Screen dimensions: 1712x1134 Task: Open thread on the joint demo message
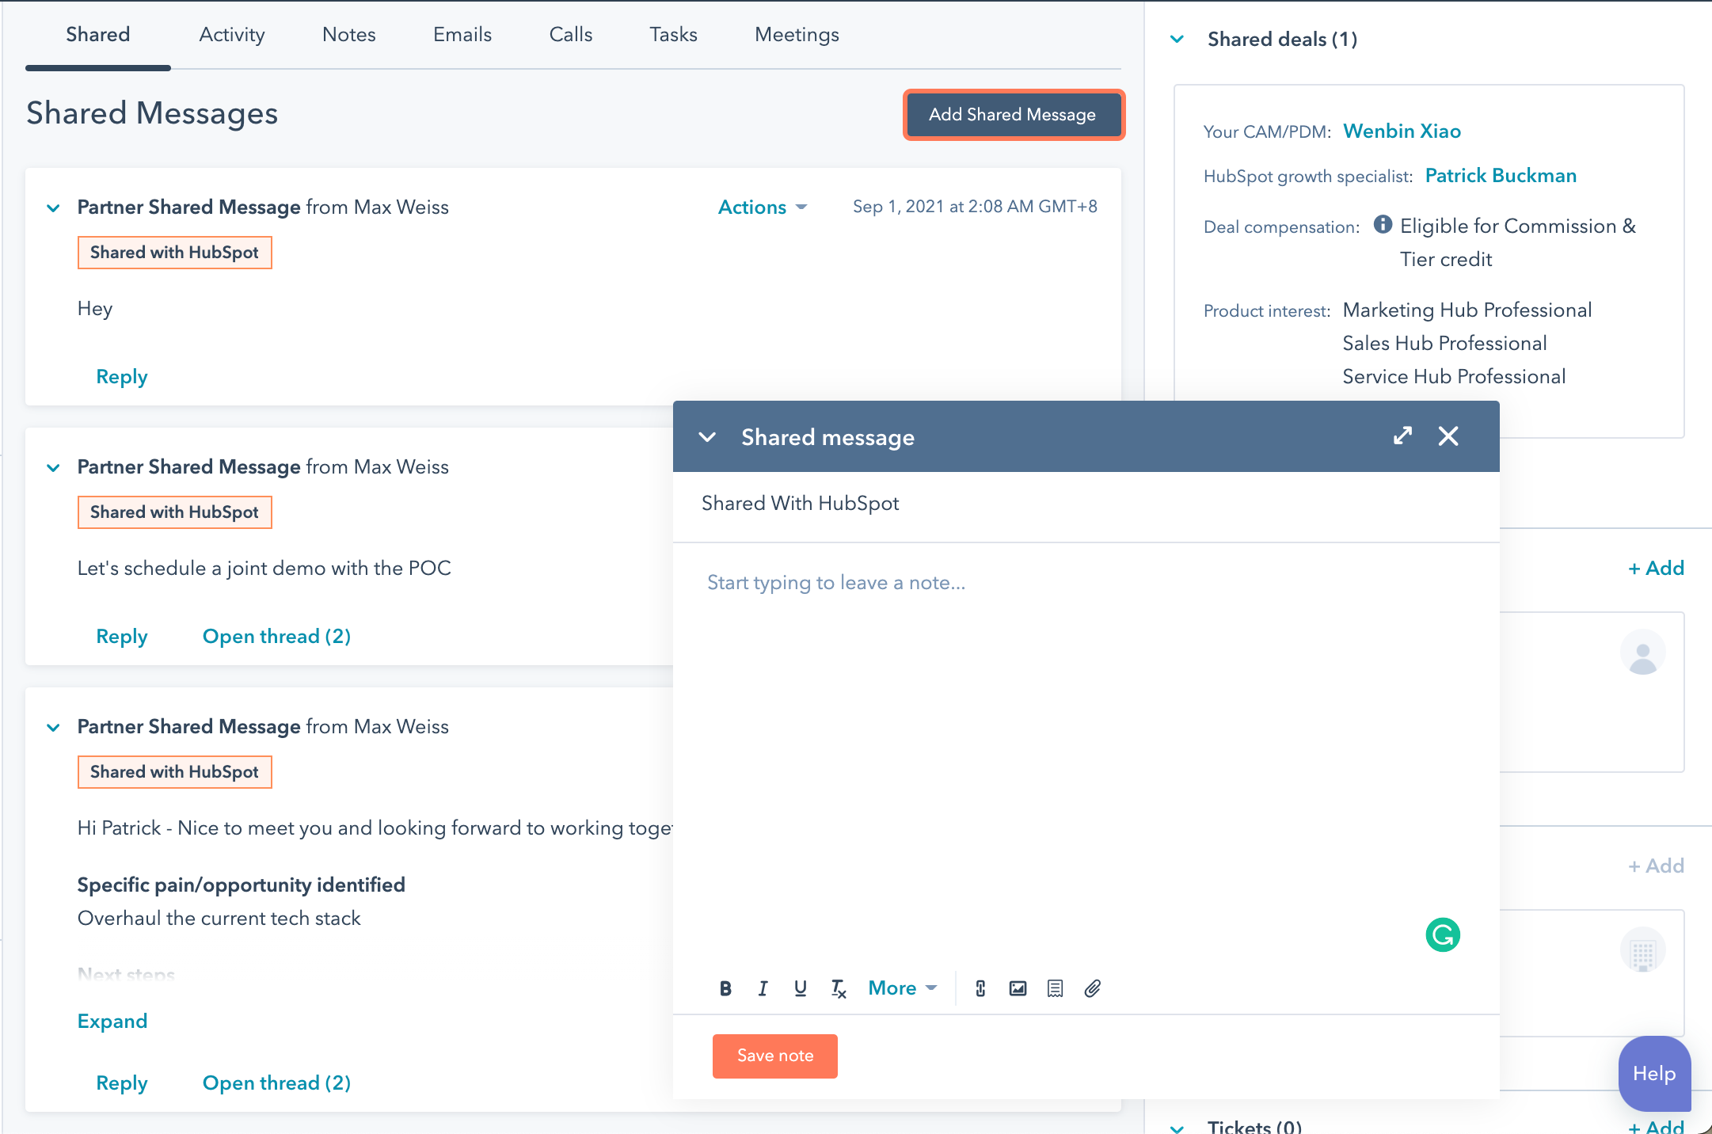pyautogui.click(x=276, y=637)
